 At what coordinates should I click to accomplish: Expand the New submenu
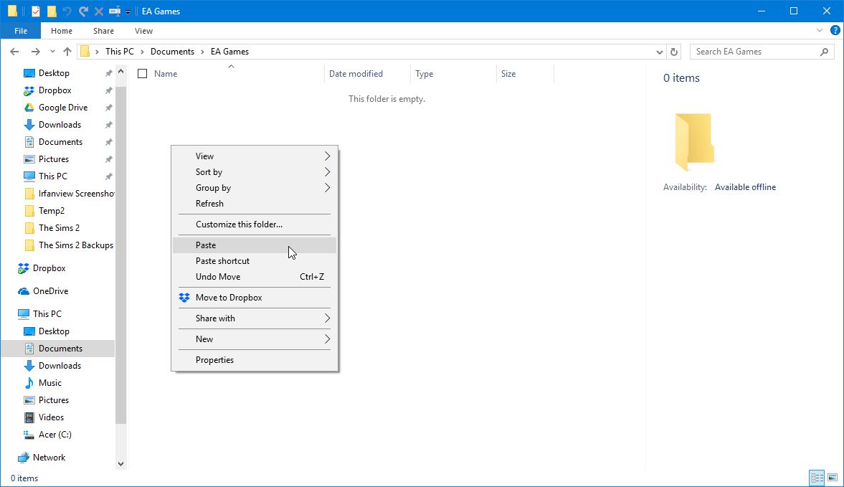(255, 339)
